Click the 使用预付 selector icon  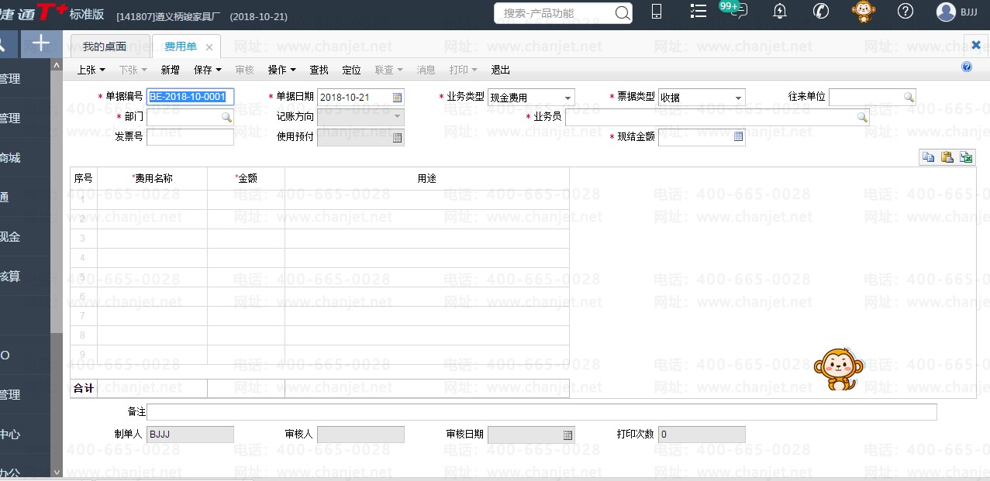pos(398,137)
